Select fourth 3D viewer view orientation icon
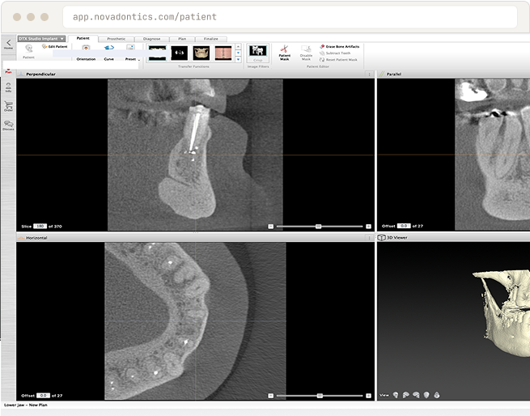Image resolution: width=530 pixels, height=416 pixels. click(x=426, y=395)
